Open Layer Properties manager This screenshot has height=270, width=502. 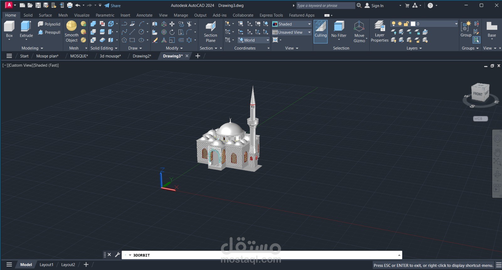(380, 31)
